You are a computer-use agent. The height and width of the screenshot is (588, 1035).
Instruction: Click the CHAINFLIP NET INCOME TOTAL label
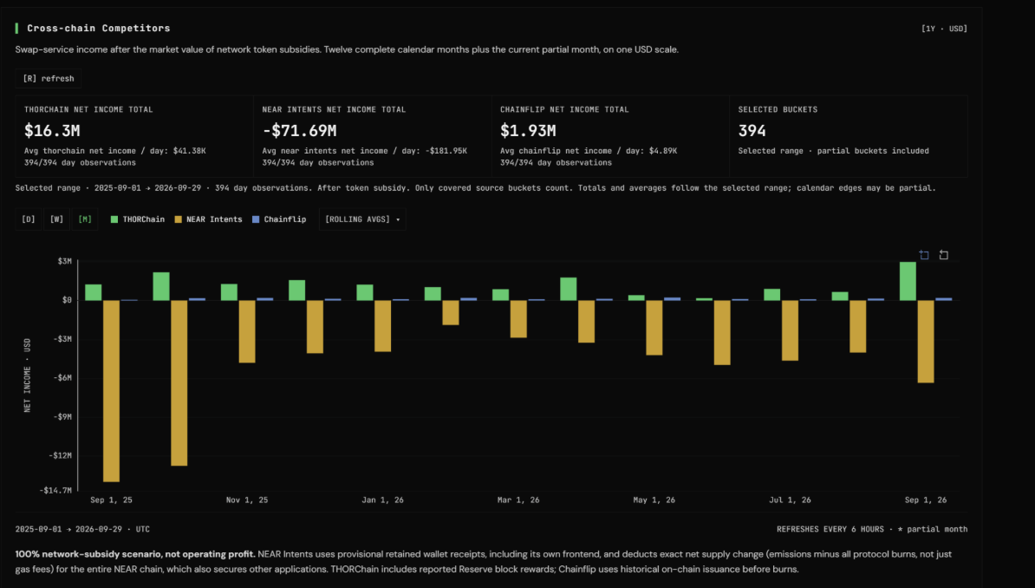tap(564, 109)
